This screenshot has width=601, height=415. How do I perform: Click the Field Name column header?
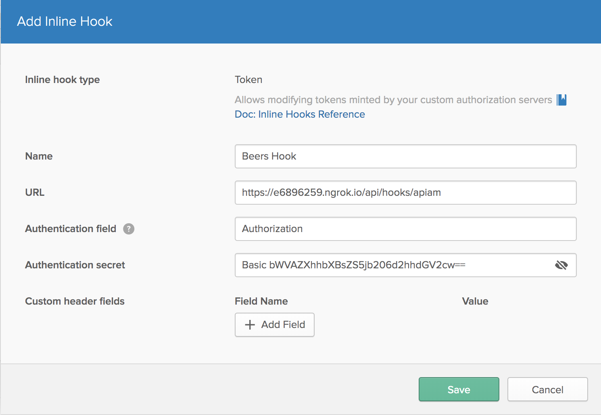261,301
